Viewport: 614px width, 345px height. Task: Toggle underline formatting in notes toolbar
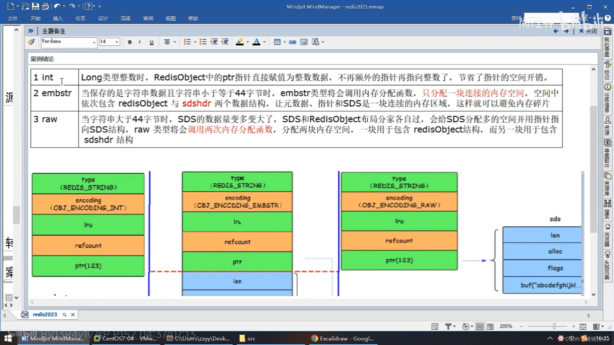coord(152,42)
